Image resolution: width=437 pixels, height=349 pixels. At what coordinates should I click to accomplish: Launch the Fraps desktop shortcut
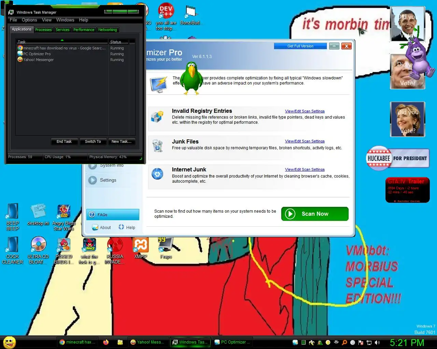166,248
